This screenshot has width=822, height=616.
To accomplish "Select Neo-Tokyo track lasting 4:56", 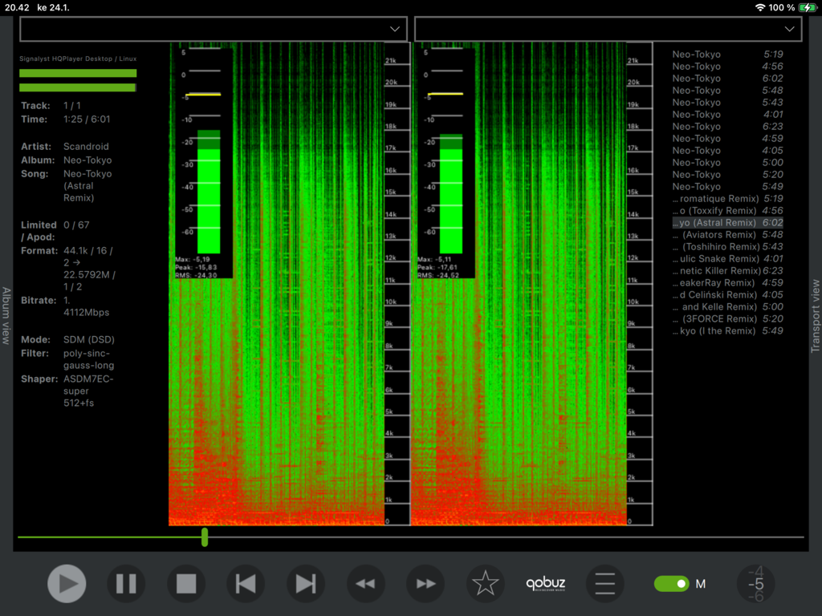I will coord(727,66).
